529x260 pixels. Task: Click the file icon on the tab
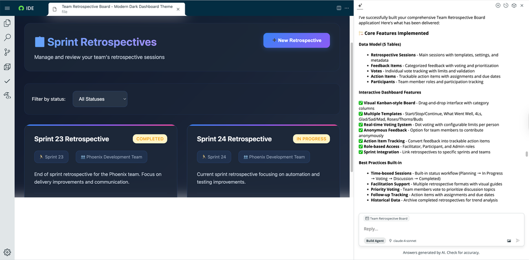[x=55, y=9]
